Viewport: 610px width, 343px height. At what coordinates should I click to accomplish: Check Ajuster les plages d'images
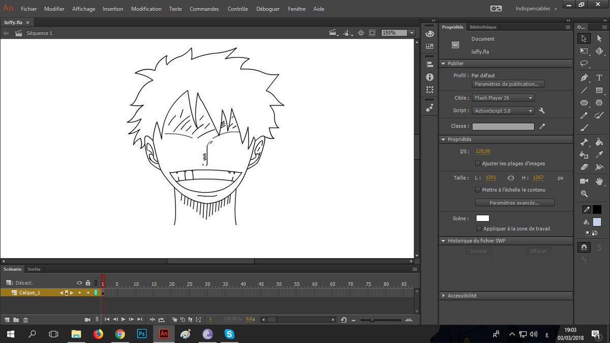[x=477, y=164]
